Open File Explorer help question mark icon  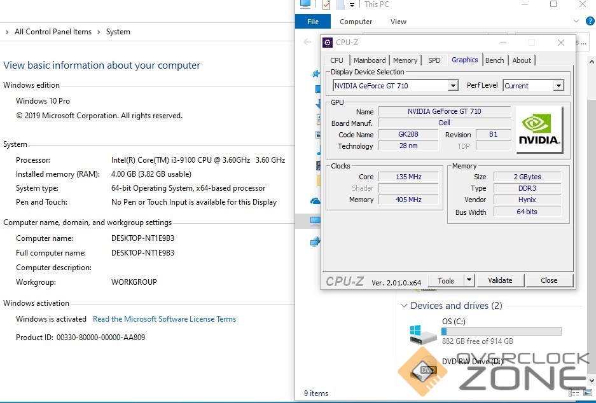point(590,21)
